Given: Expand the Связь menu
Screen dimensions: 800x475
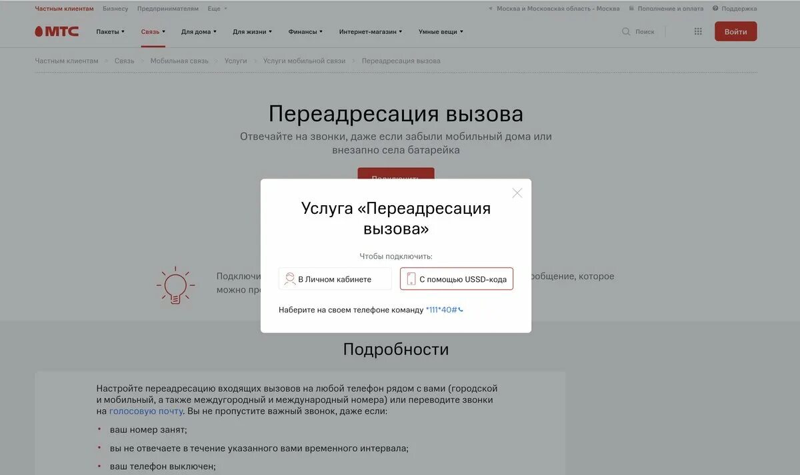Looking at the screenshot, I should pyautogui.click(x=153, y=31).
